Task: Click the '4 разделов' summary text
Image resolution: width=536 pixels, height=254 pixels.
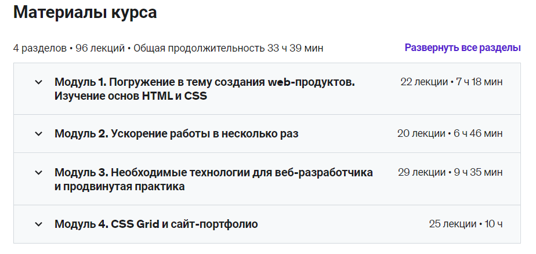Action: (x=39, y=48)
